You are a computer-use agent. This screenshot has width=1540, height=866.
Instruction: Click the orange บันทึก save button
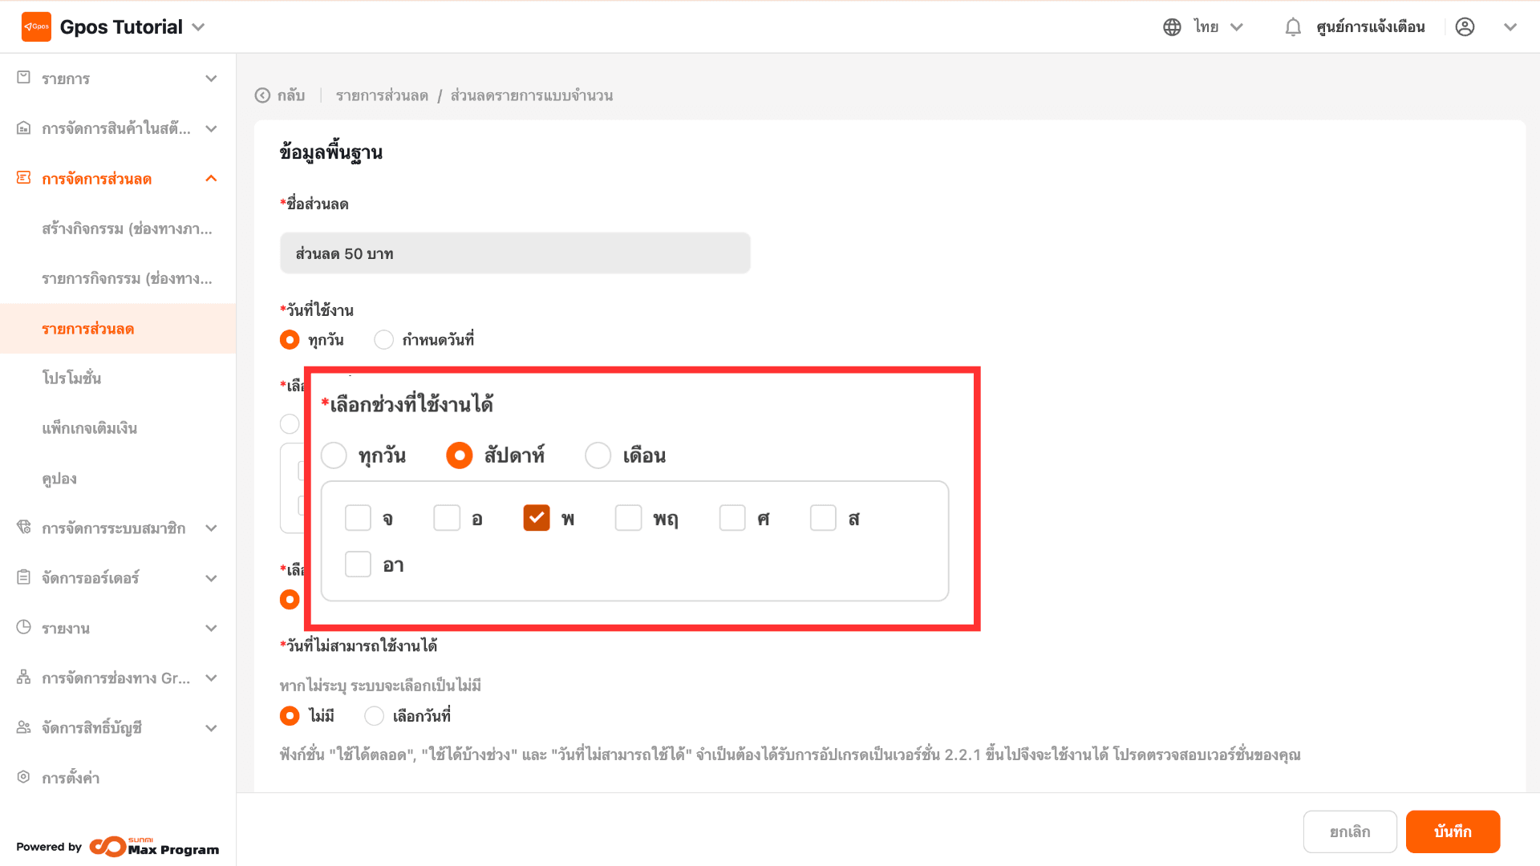tap(1452, 832)
